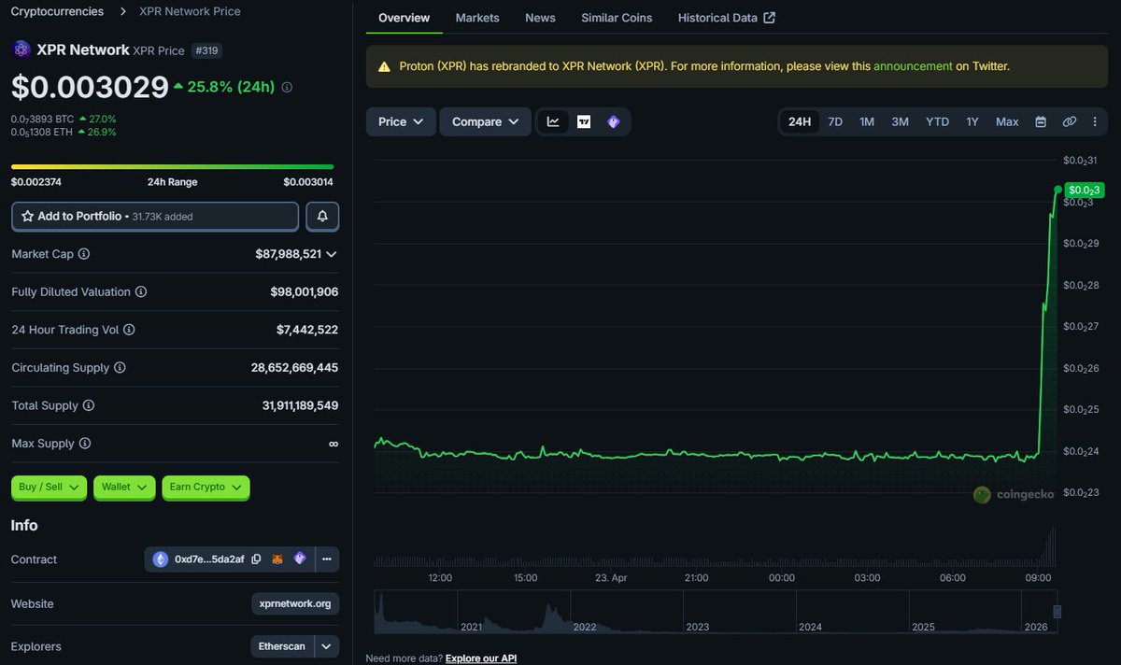Viewport: 1121px width, 665px height.
Task: Show 24 Hour Trading Vol info icon
Action: tap(129, 330)
